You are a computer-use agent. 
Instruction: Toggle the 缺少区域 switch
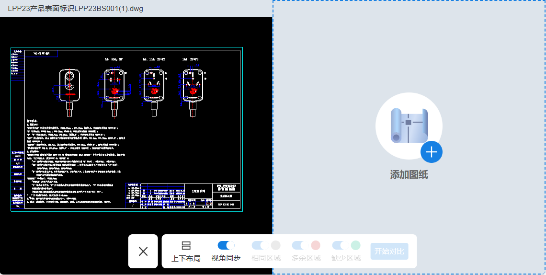pos(340,245)
